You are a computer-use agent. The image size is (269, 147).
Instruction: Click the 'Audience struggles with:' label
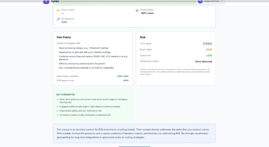pos(69,43)
